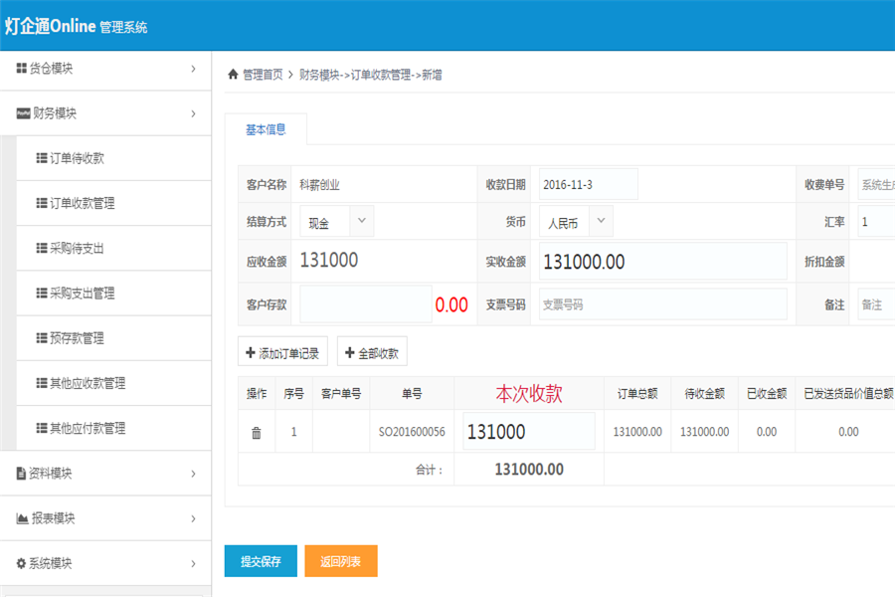Click the home icon in breadcrumb
This screenshot has width=895, height=597.
[x=233, y=75]
